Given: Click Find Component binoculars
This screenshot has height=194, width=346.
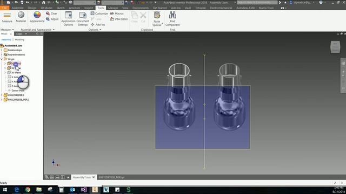Looking at the screenshot, I should tap(172, 19).
